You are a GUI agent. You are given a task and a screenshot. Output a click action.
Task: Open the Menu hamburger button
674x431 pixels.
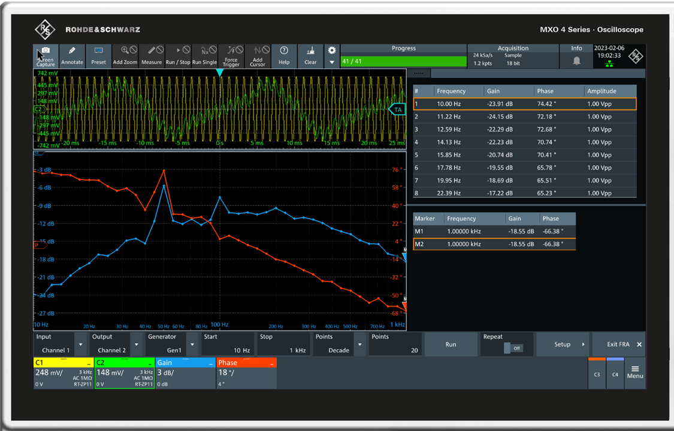coord(635,371)
